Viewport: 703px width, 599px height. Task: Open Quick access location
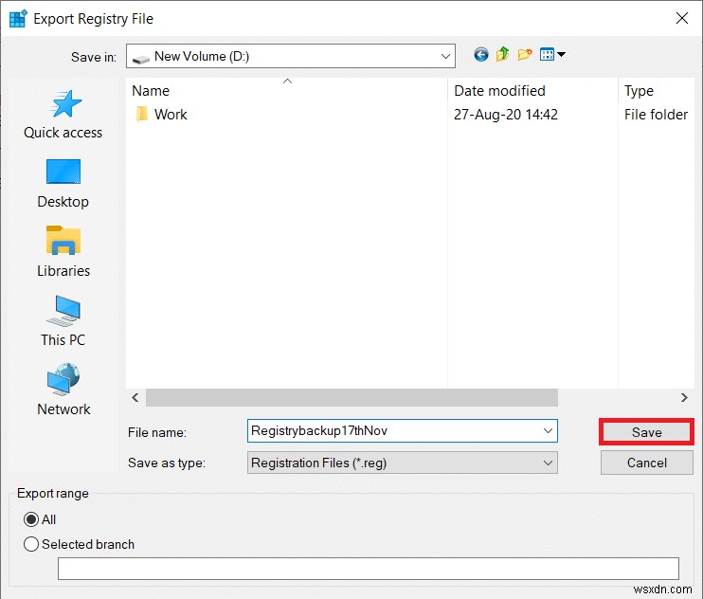(x=63, y=115)
